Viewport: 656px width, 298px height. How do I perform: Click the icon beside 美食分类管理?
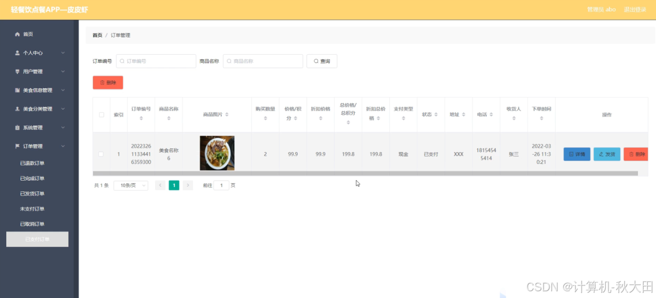(x=18, y=109)
